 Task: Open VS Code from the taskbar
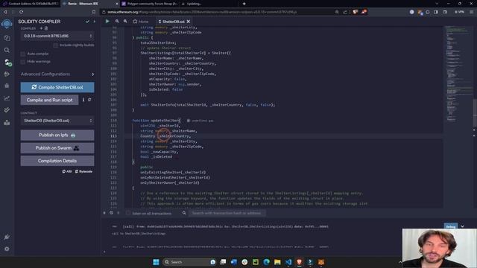click(288, 262)
